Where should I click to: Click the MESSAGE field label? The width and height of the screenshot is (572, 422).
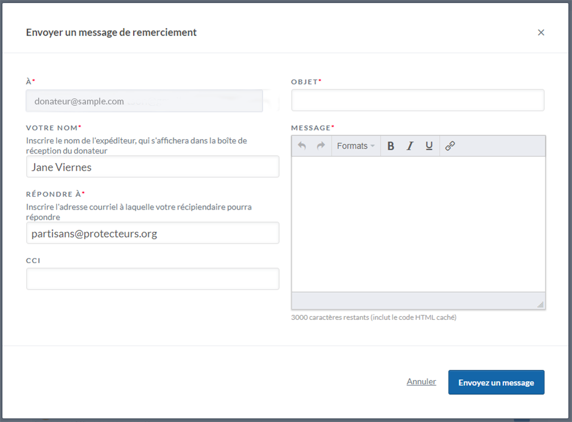(311, 128)
